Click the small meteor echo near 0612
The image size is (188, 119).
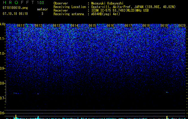(x=38, y=94)
